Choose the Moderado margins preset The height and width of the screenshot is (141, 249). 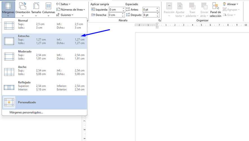44,57
